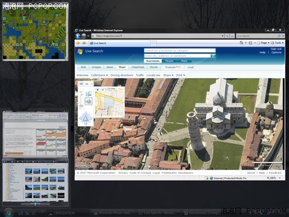Open the Tools menu in command bar
The width and height of the screenshot is (289, 217).
pos(277,43)
